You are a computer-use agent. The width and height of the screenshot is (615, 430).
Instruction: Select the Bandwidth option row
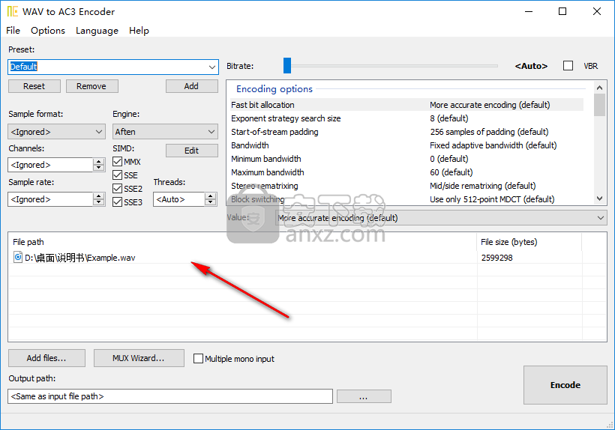406,145
